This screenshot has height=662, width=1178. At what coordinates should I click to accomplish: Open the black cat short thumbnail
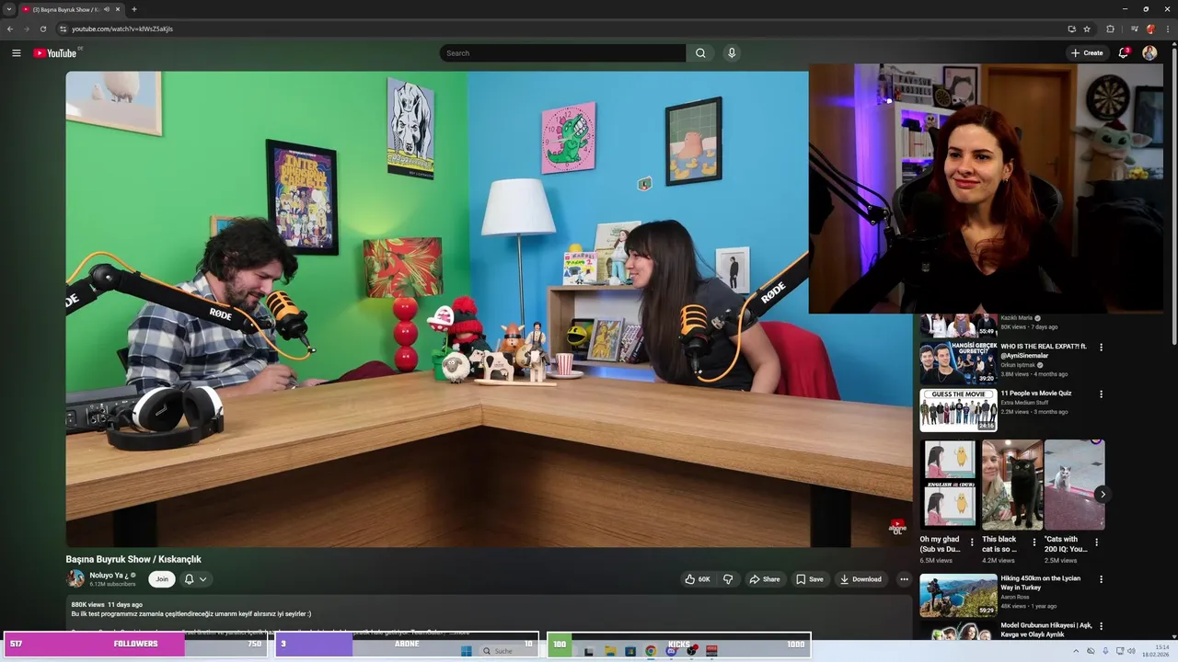[1012, 485]
